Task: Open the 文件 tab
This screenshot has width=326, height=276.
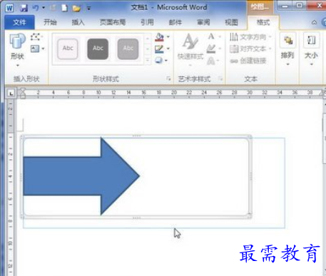Action: coord(19,22)
